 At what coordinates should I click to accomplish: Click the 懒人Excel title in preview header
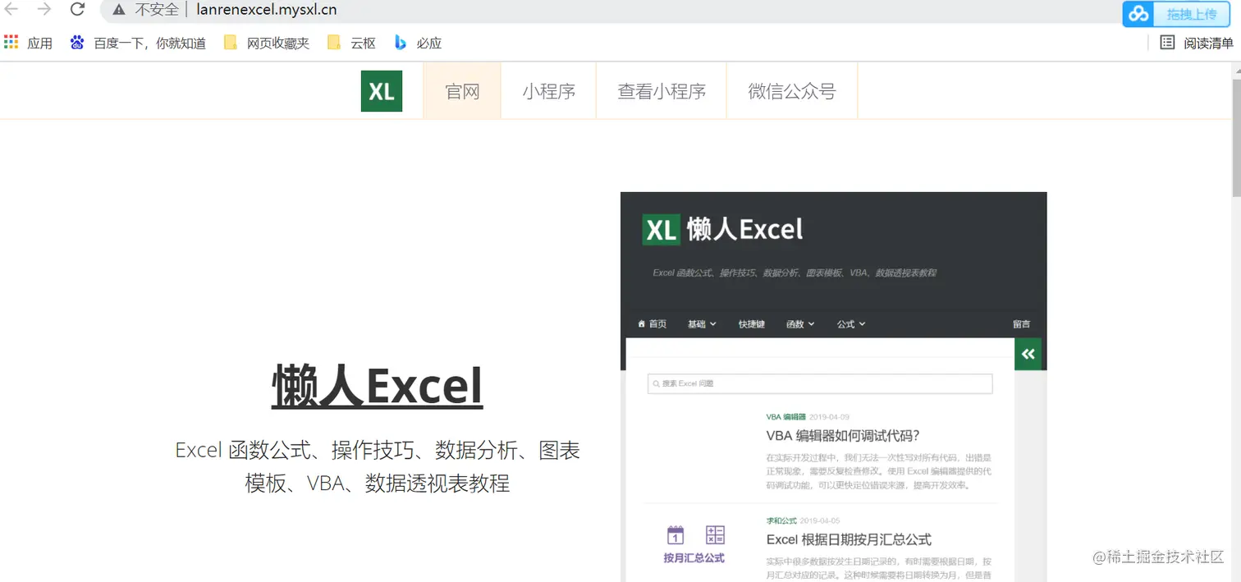[x=744, y=229]
